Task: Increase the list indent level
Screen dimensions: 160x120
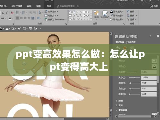Action: click(x=35, y=13)
